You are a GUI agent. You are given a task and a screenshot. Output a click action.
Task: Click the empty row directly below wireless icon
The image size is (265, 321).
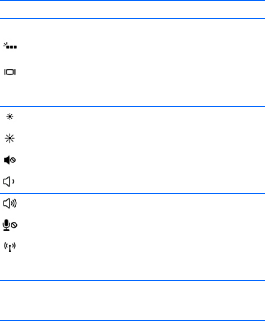pyautogui.click(x=132, y=272)
